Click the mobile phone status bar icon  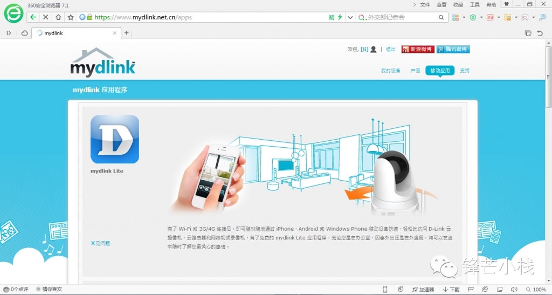click(x=385, y=290)
